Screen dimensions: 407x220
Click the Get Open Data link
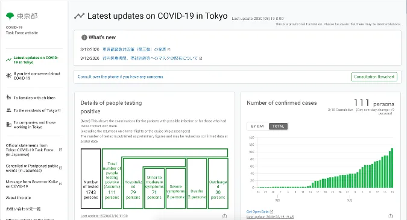pyautogui.click(x=257, y=212)
